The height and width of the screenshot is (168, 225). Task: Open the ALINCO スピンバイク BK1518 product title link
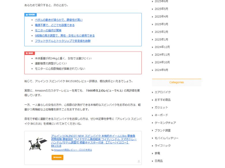pyautogui.click(x=94, y=141)
